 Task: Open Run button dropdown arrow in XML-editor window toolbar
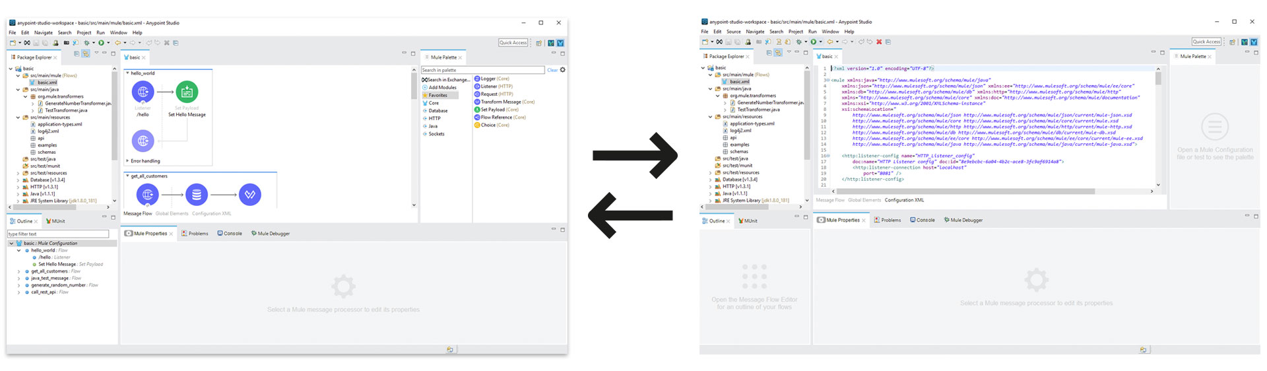tap(820, 42)
